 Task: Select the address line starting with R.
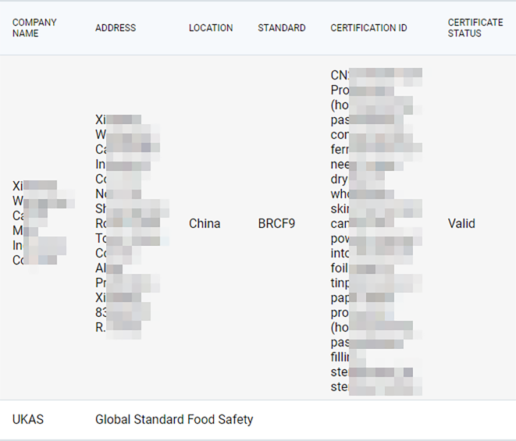[119, 327]
